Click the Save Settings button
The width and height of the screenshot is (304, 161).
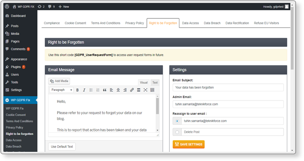(189, 144)
